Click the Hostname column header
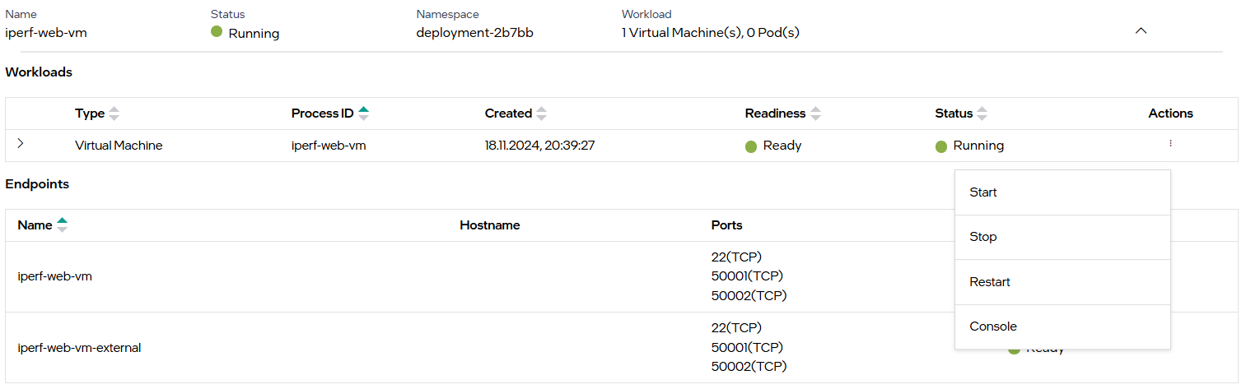 coord(489,225)
